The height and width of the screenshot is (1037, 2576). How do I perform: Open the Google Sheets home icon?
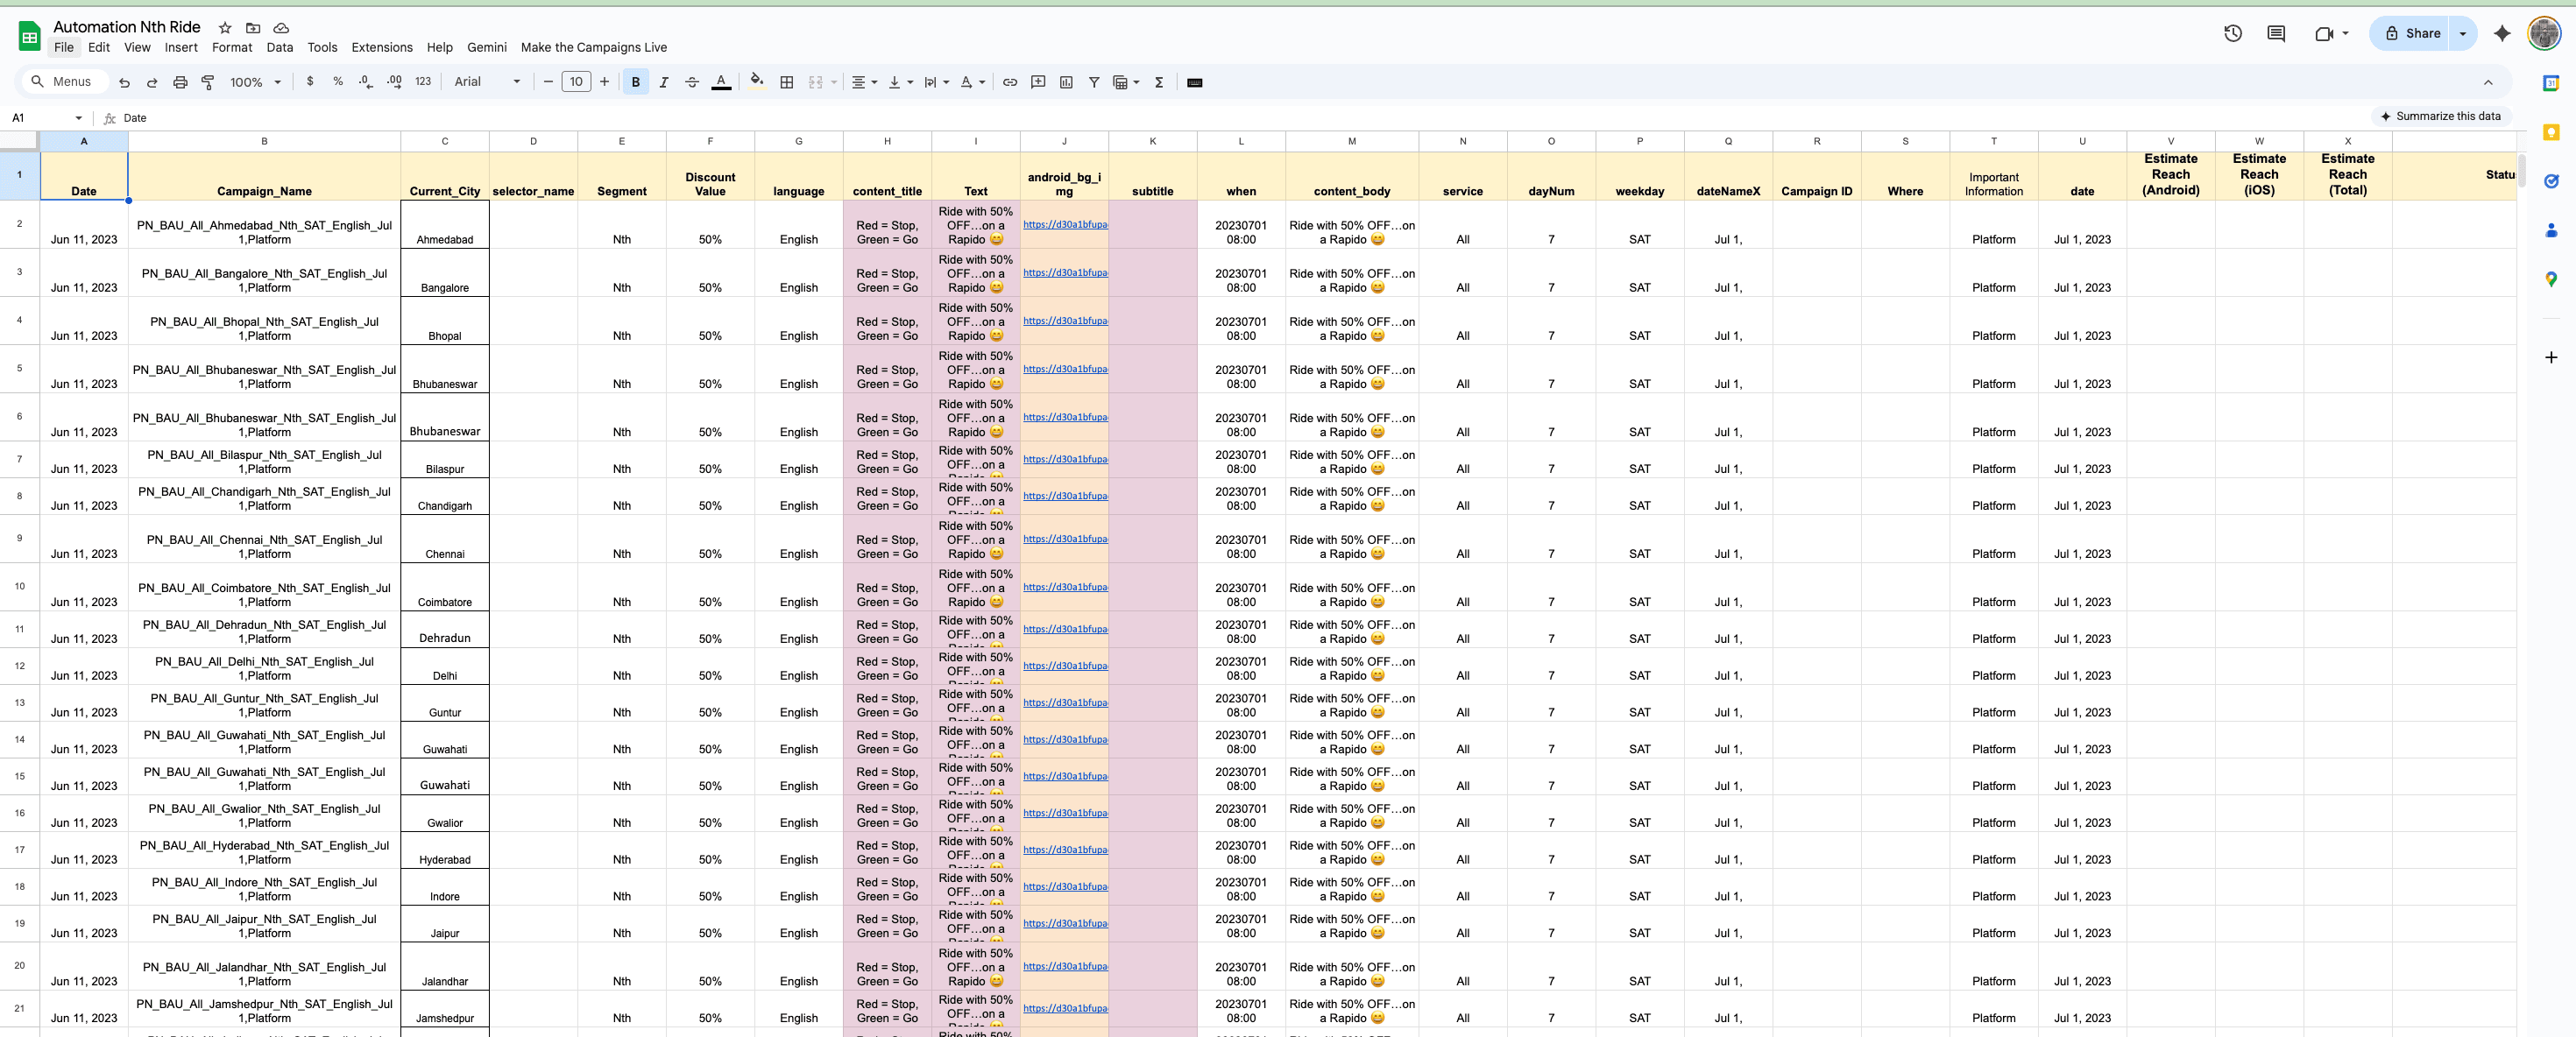click(30, 36)
